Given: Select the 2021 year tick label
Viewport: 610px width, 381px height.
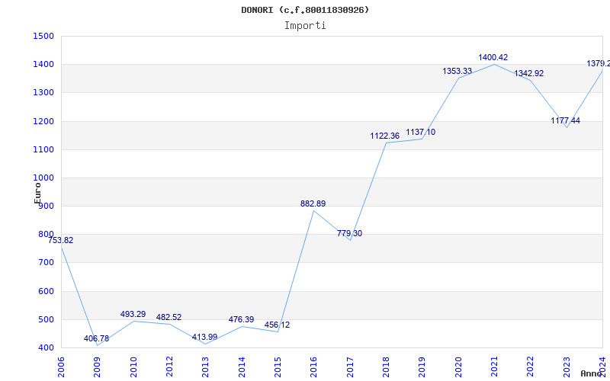Looking at the screenshot, I should [x=494, y=366].
